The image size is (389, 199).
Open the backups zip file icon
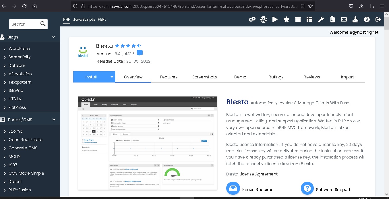tap(332, 20)
